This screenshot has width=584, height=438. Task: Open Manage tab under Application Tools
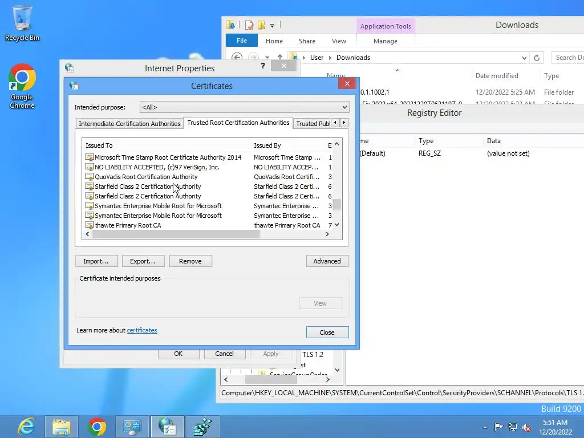pyautogui.click(x=386, y=41)
